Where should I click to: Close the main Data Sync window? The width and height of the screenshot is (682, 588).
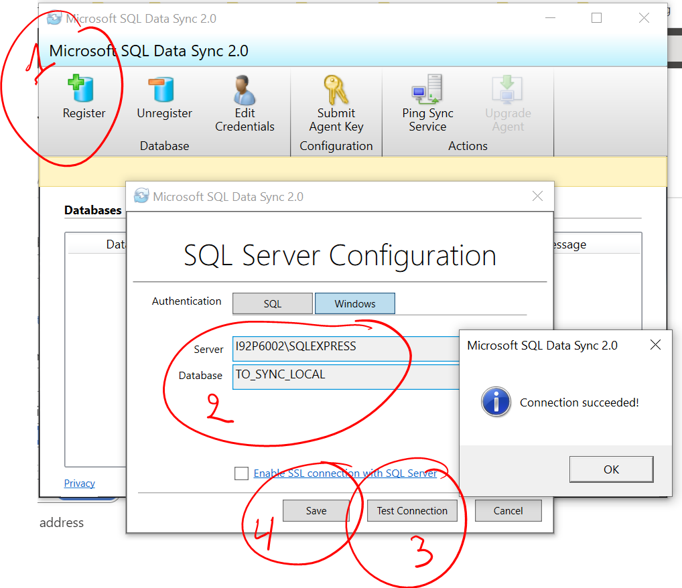(644, 18)
